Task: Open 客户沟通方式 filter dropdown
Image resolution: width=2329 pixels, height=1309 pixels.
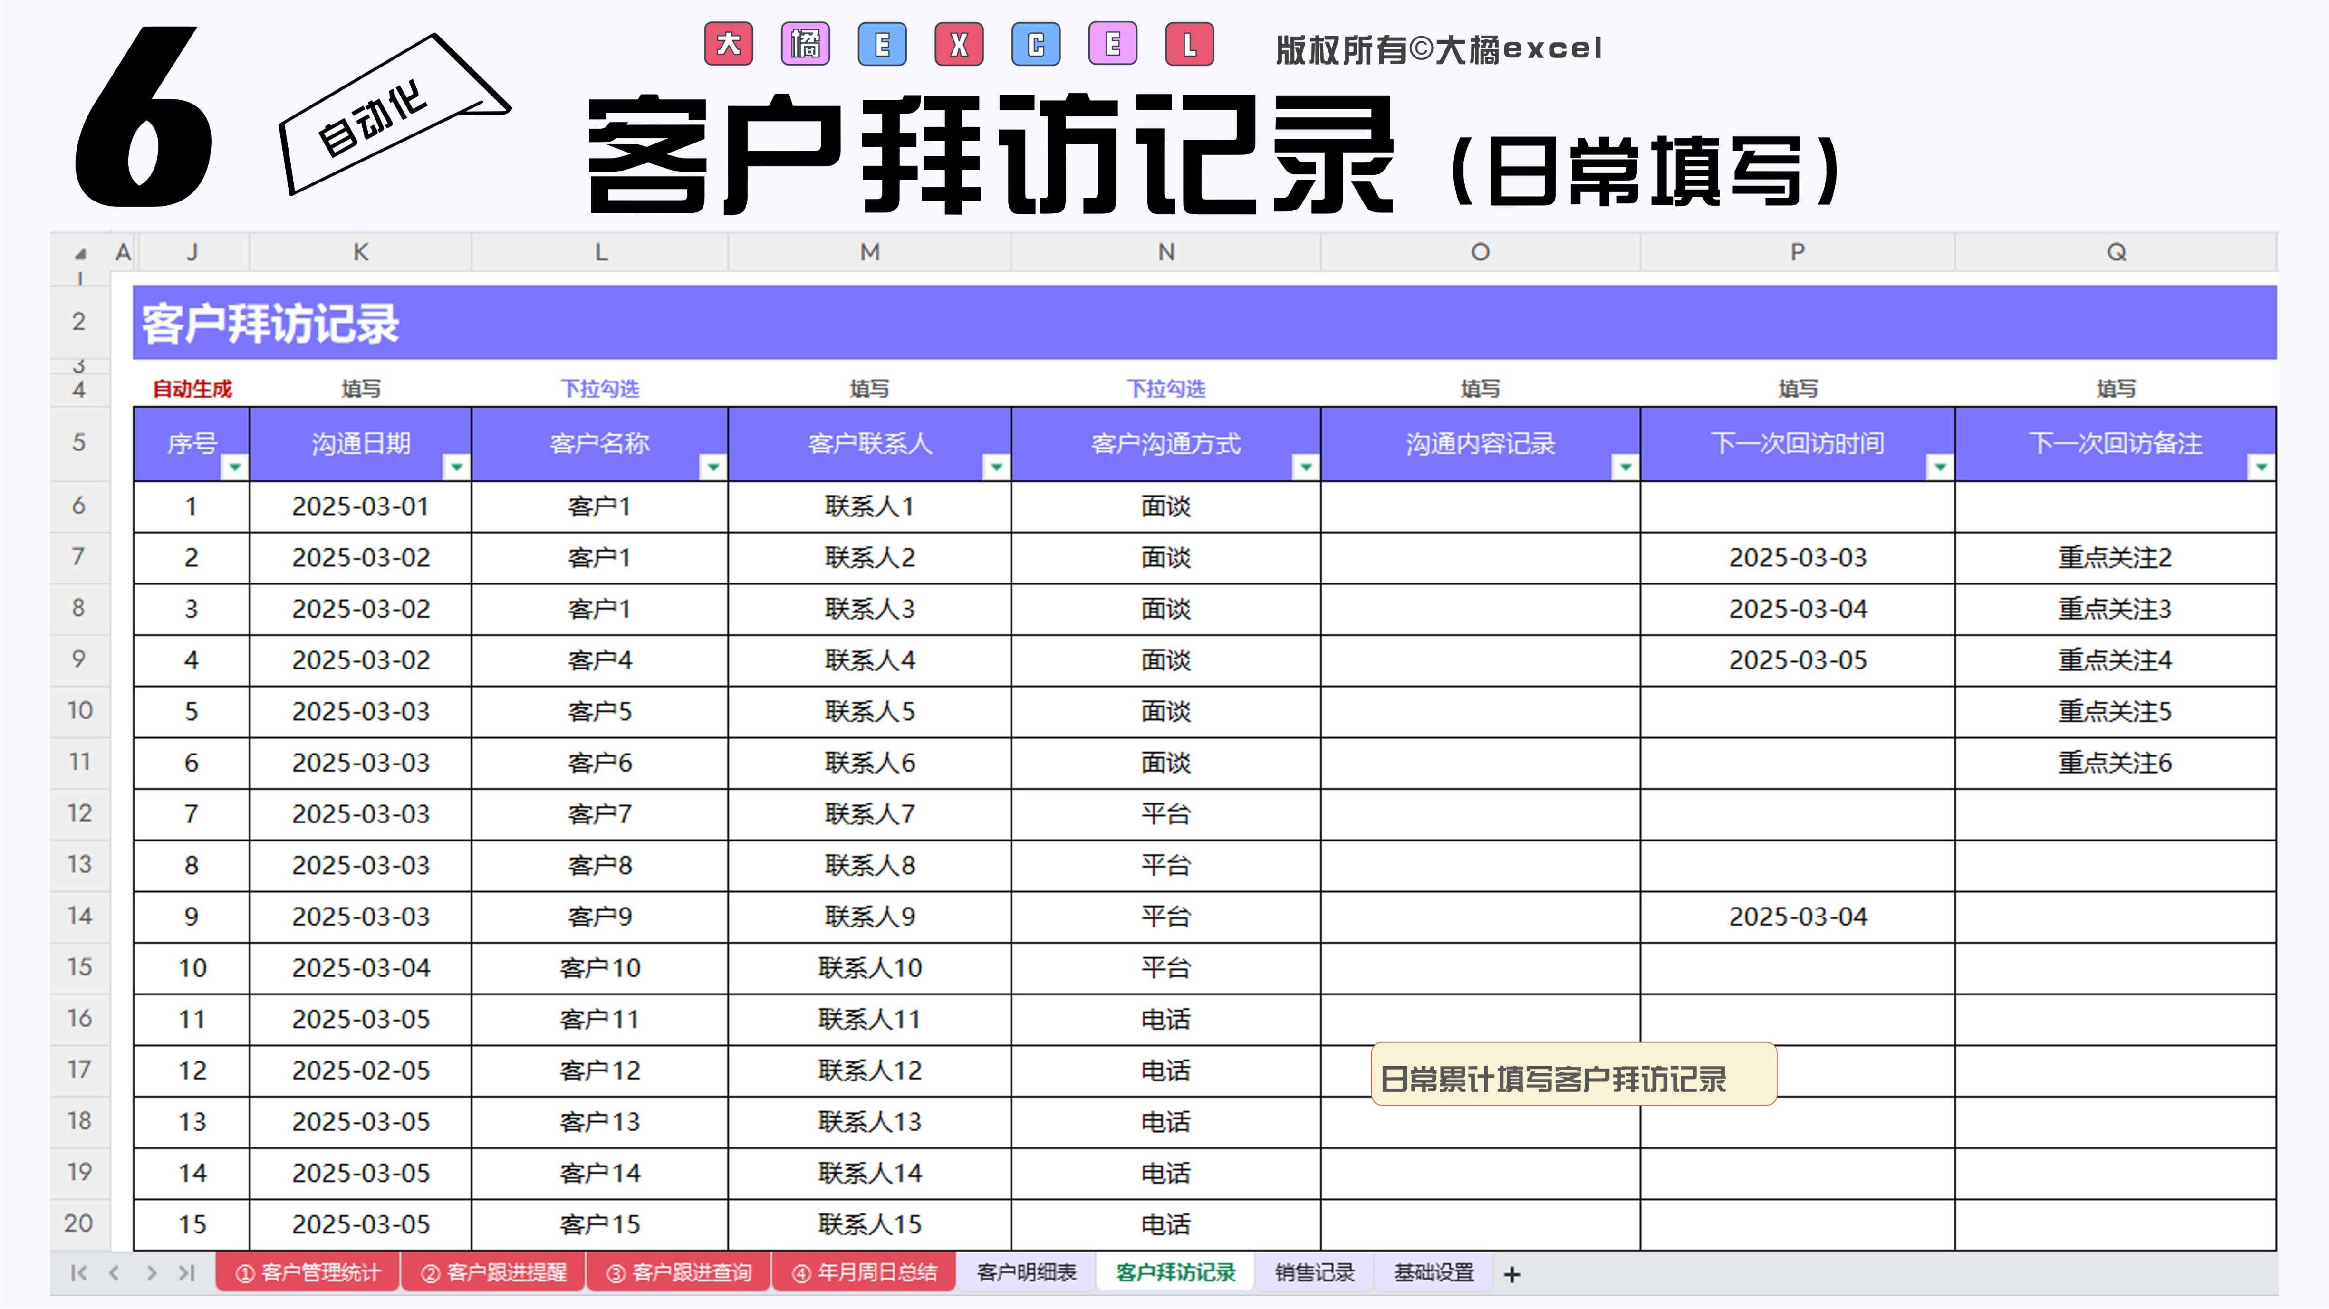Action: [x=1306, y=467]
